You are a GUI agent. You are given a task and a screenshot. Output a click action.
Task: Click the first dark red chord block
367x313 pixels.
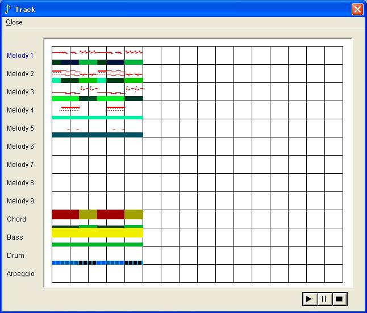[x=65, y=214]
